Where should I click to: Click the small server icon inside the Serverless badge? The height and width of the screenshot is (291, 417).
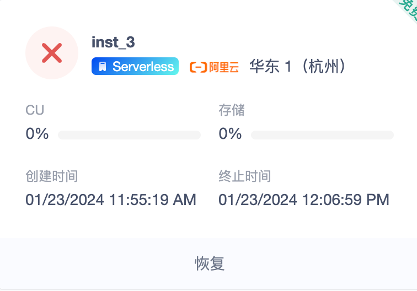tap(102, 67)
